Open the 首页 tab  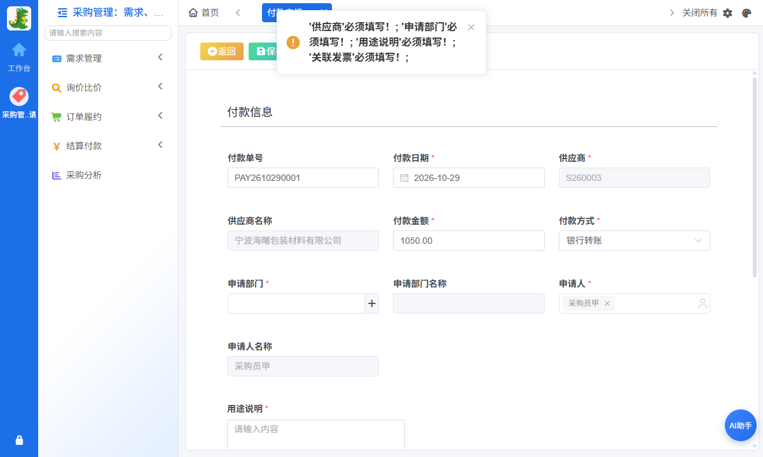pos(204,13)
